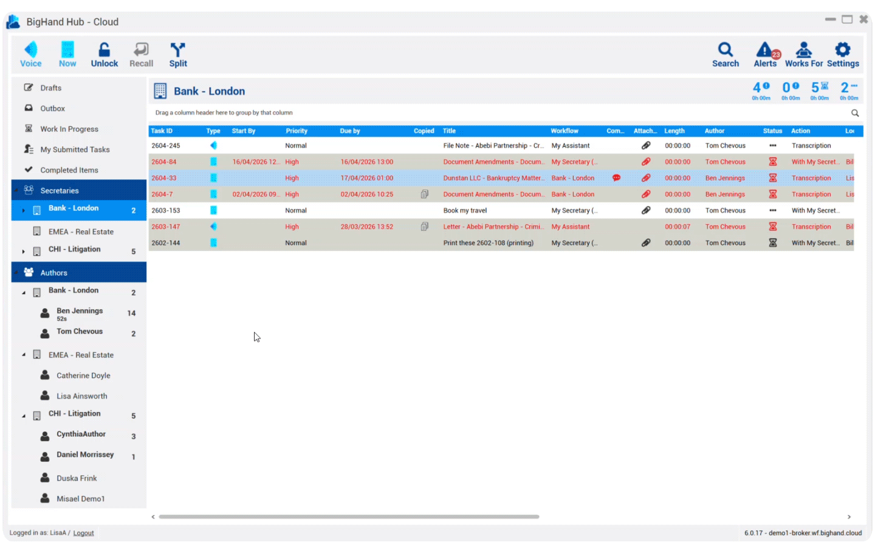The image size is (875, 559).
Task: Click the Bank - London building header icon
Action: pos(160,91)
